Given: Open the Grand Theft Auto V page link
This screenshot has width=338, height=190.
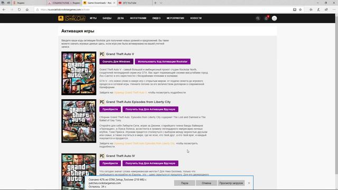Looking at the screenshot, I should point(130,92).
